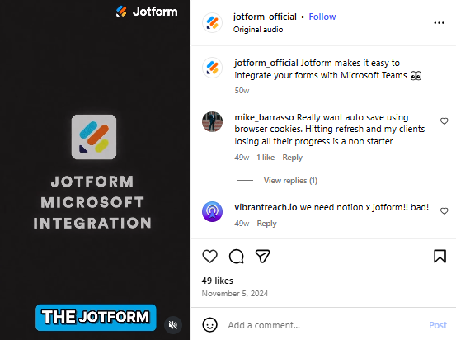This screenshot has width=456, height=340.
Task: Open the three-dot more options menu
Action: [x=439, y=23]
